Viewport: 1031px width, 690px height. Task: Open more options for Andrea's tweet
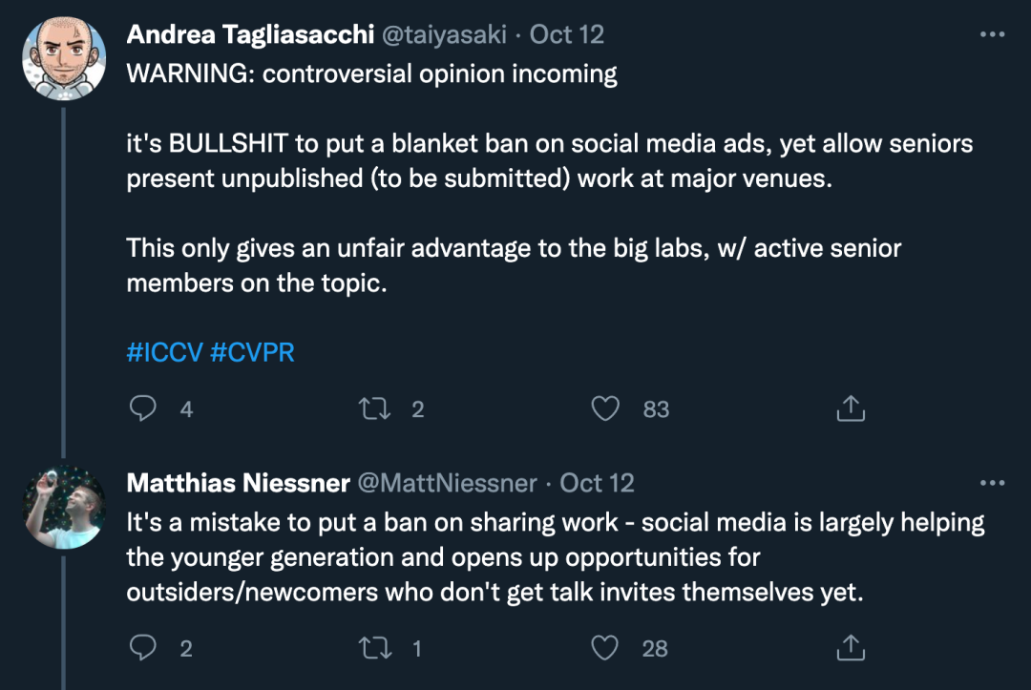tap(993, 34)
